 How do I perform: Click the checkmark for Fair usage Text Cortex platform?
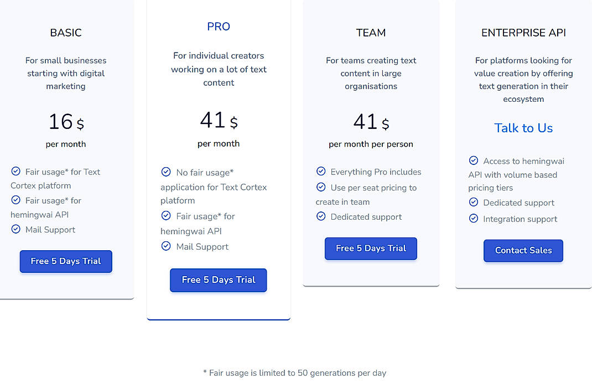[x=15, y=171]
